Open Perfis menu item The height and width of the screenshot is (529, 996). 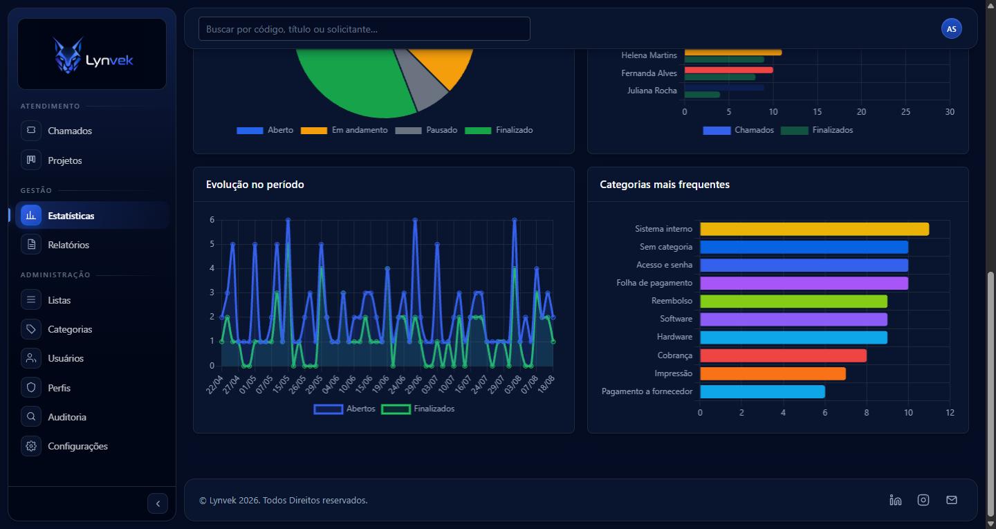click(92, 388)
